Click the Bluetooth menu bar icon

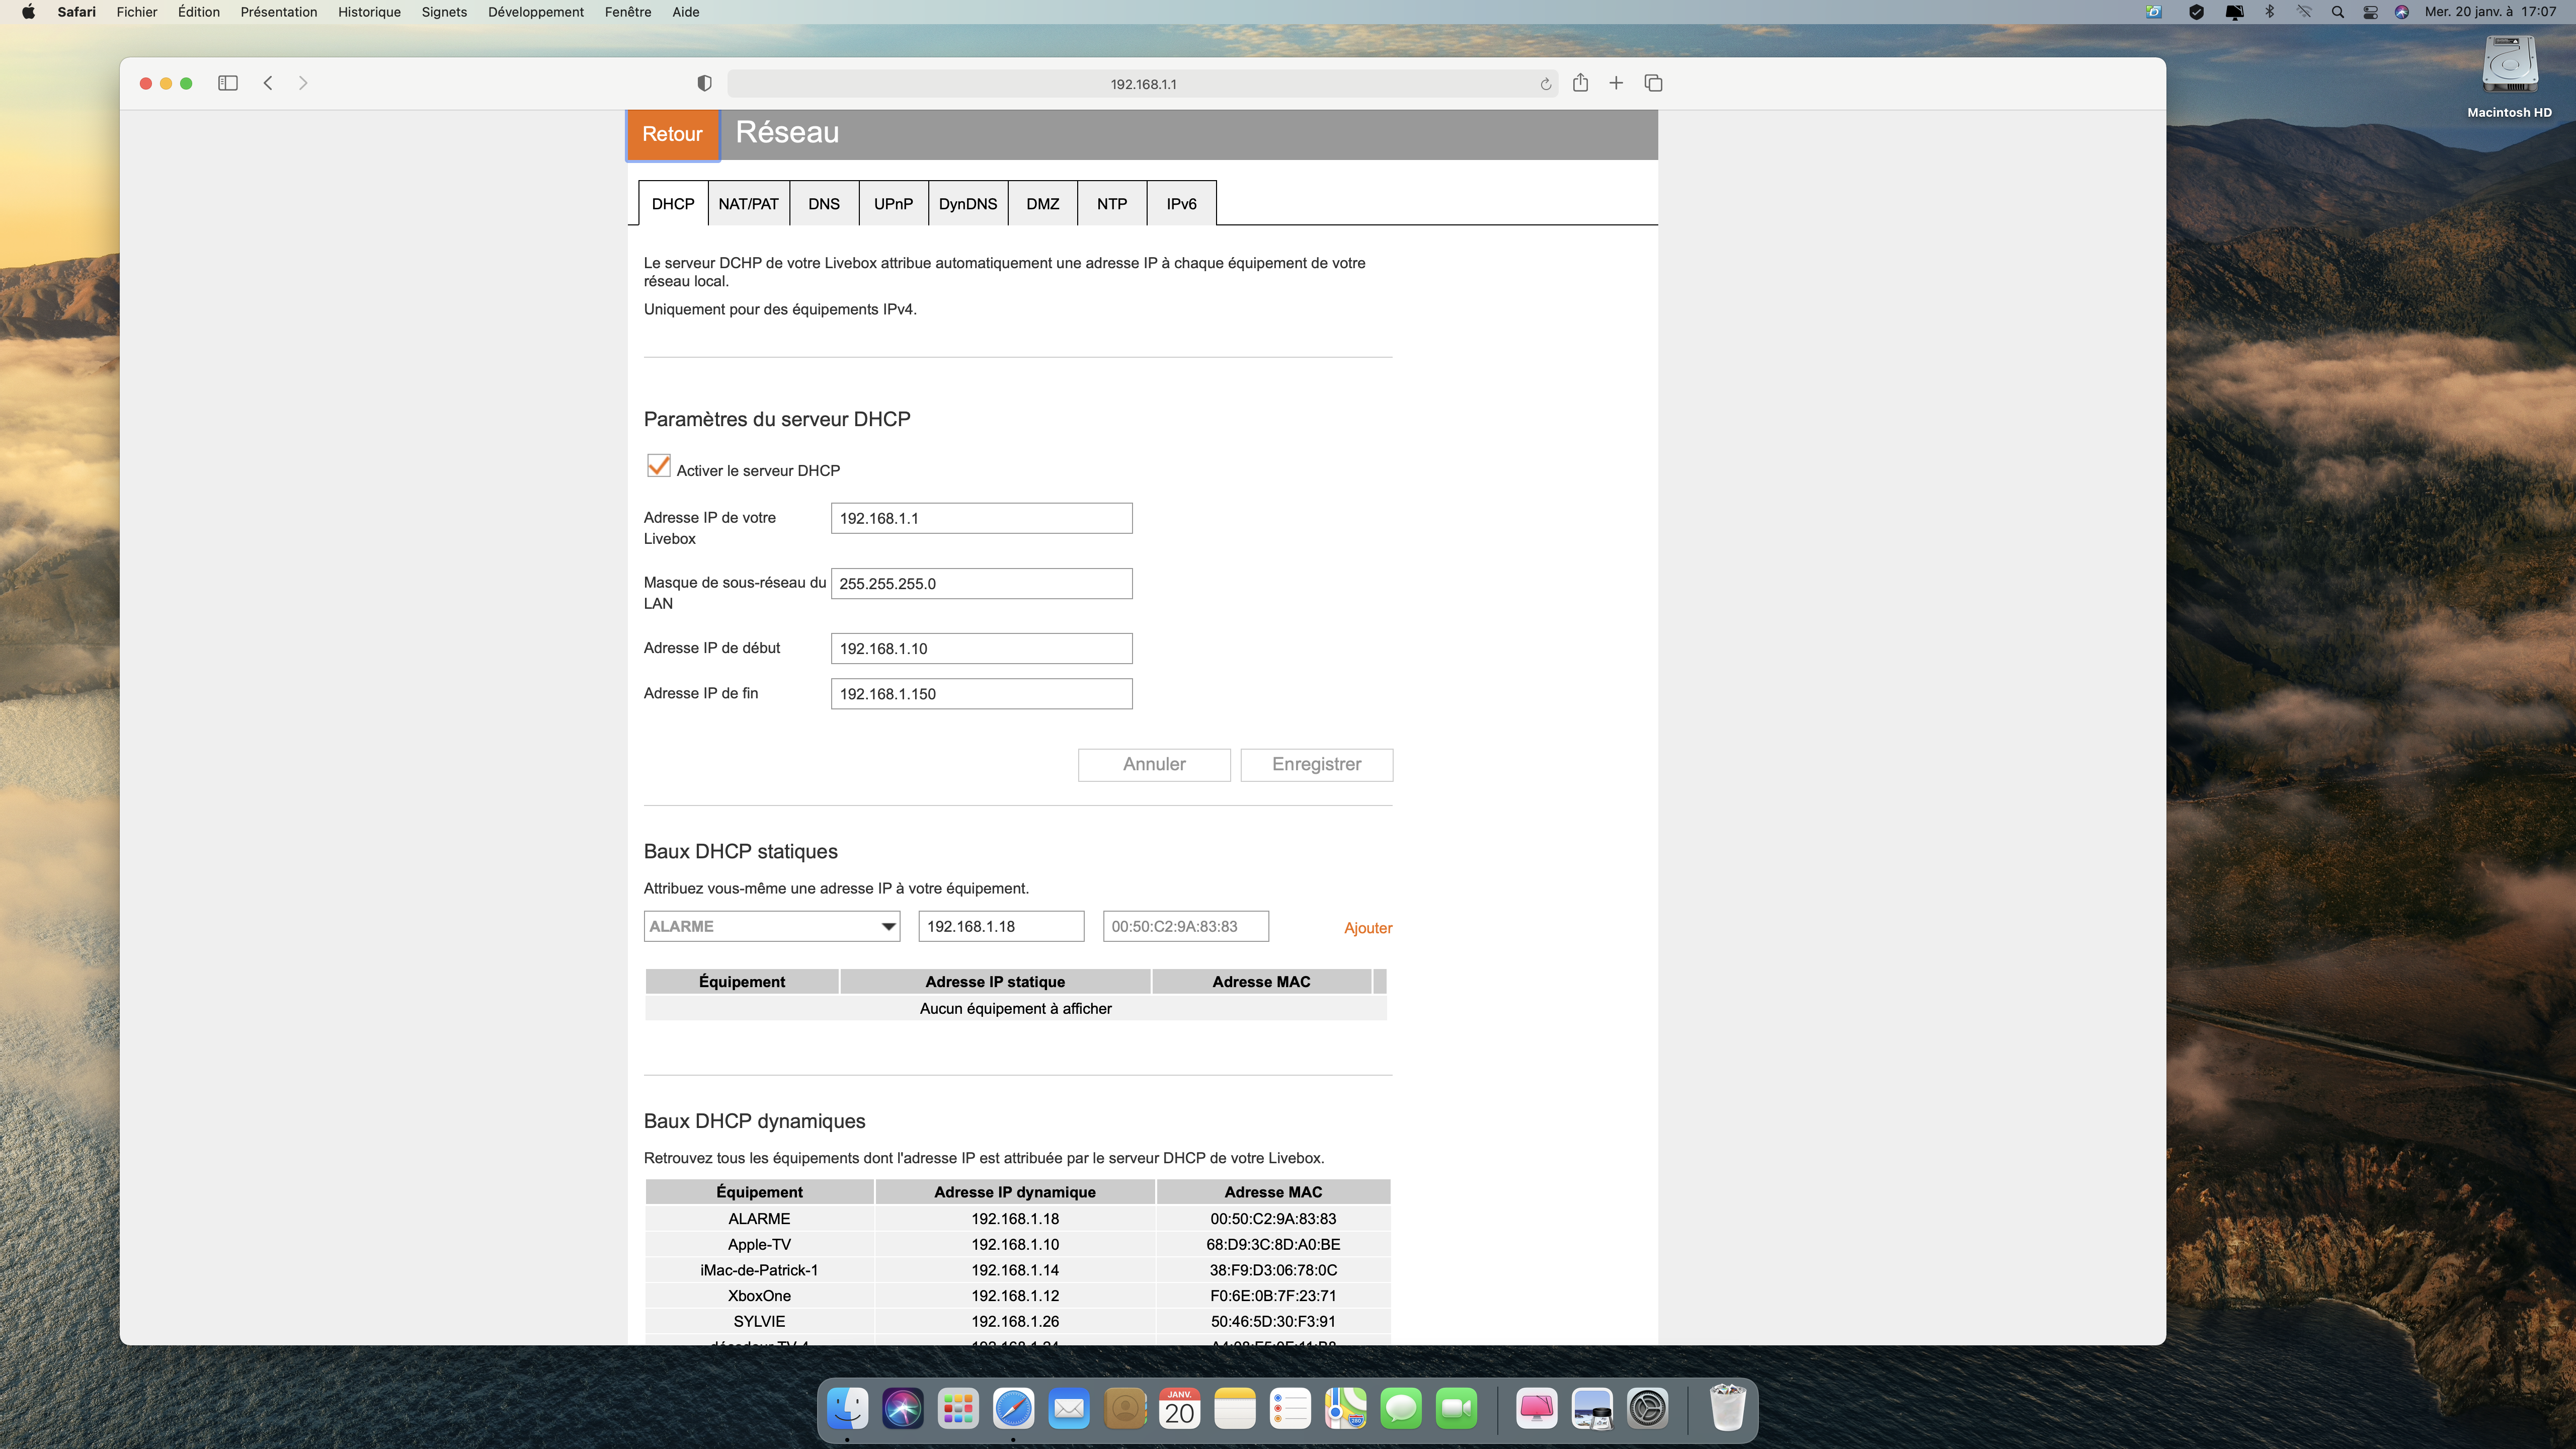pos(2270,12)
